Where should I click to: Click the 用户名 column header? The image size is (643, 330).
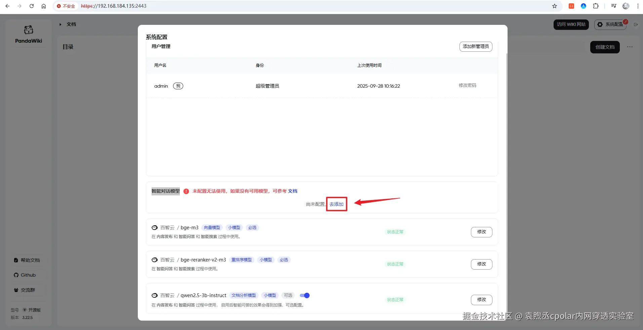160,65
